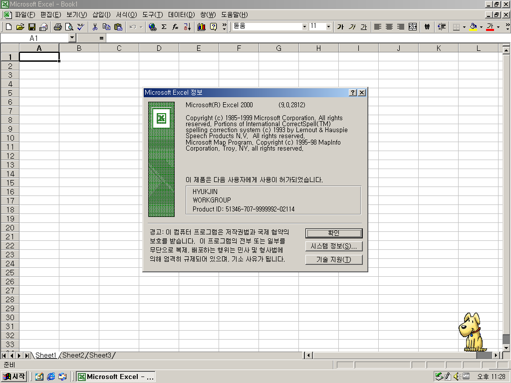This screenshot has height=383, width=511.
Task: Paste using the clipboard icon
Action: point(118,27)
